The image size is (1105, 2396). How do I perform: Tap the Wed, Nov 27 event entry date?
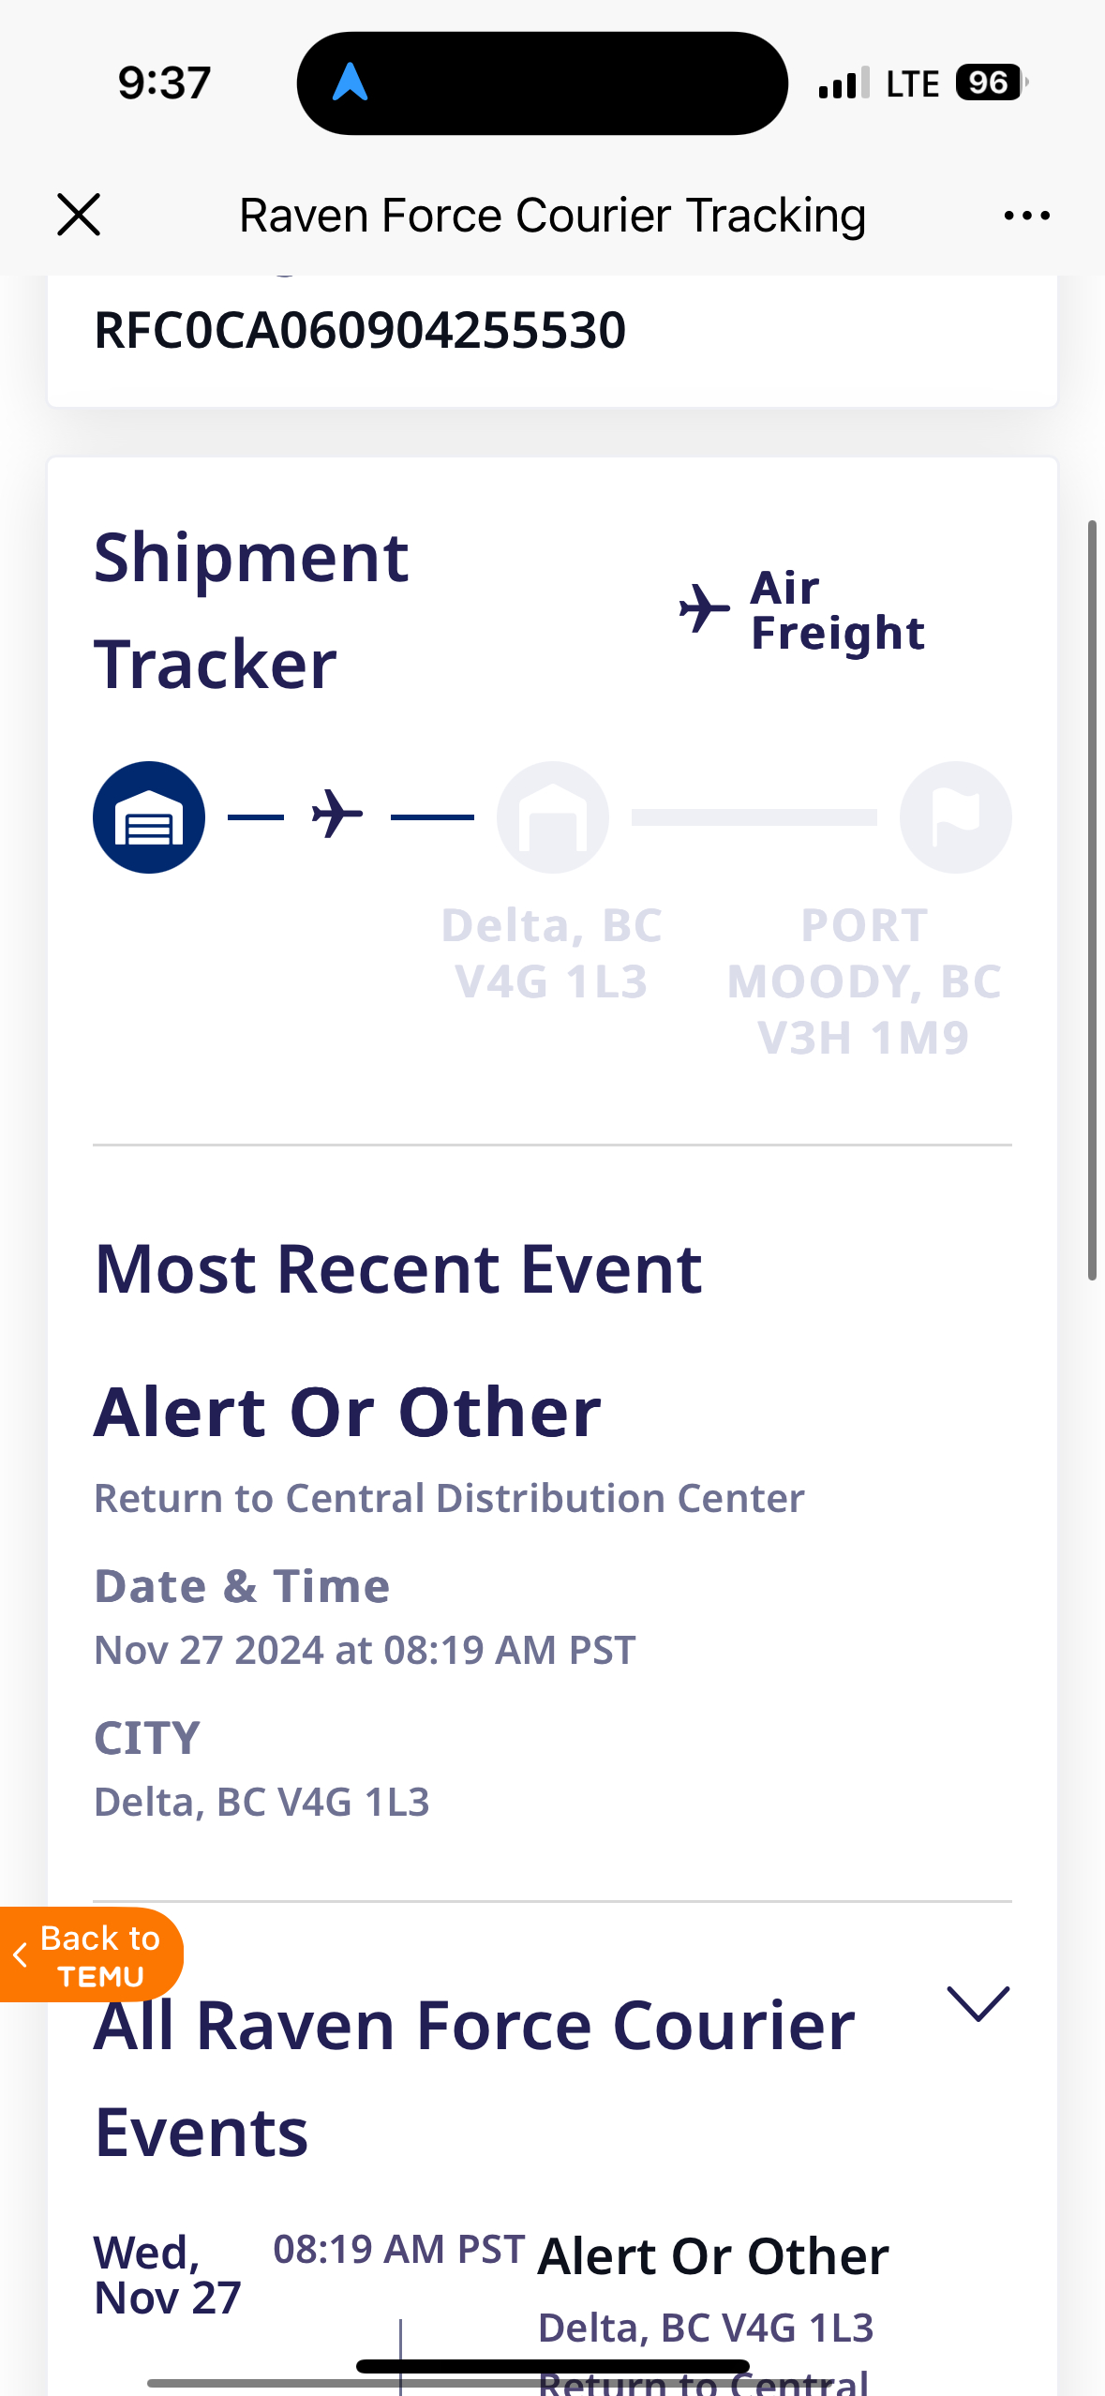167,2275
